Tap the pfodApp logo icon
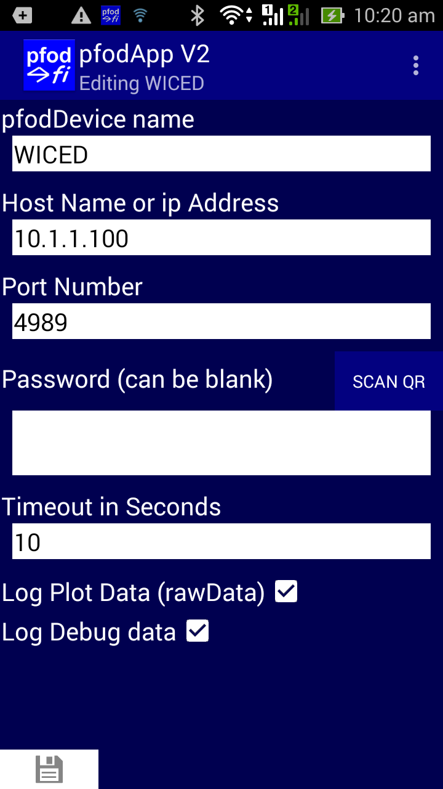This screenshot has width=443, height=789. [x=49, y=65]
